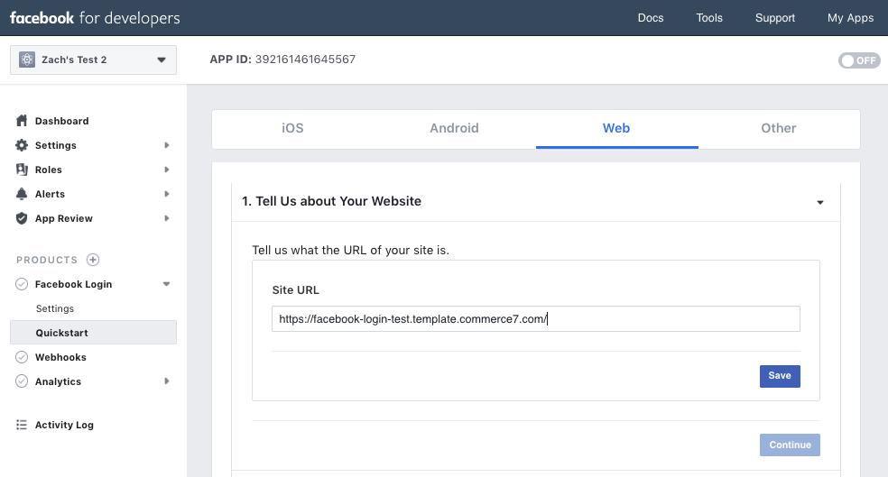The width and height of the screenshot is (888, 477).
Task: Click the Webhooks checkmark circle
Action: (22, 357)
